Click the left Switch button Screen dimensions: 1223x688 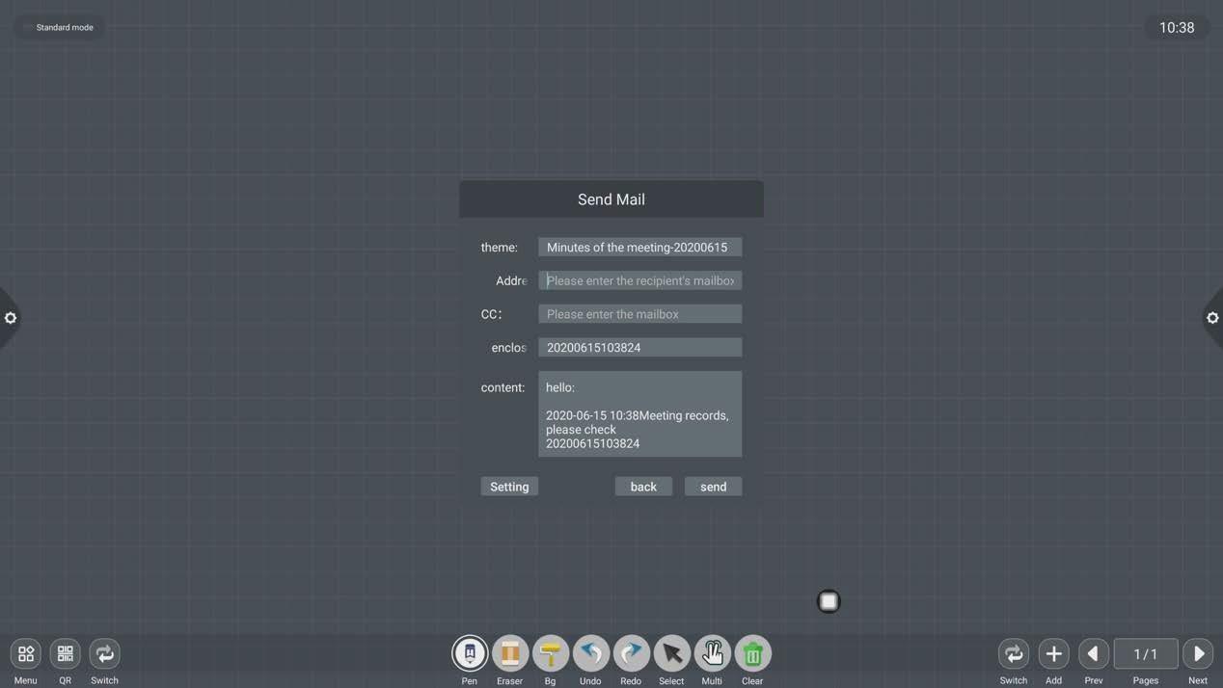(x=104, y=653)
